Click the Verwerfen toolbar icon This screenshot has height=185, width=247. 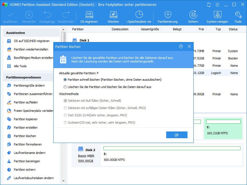[x=29, y=15]
